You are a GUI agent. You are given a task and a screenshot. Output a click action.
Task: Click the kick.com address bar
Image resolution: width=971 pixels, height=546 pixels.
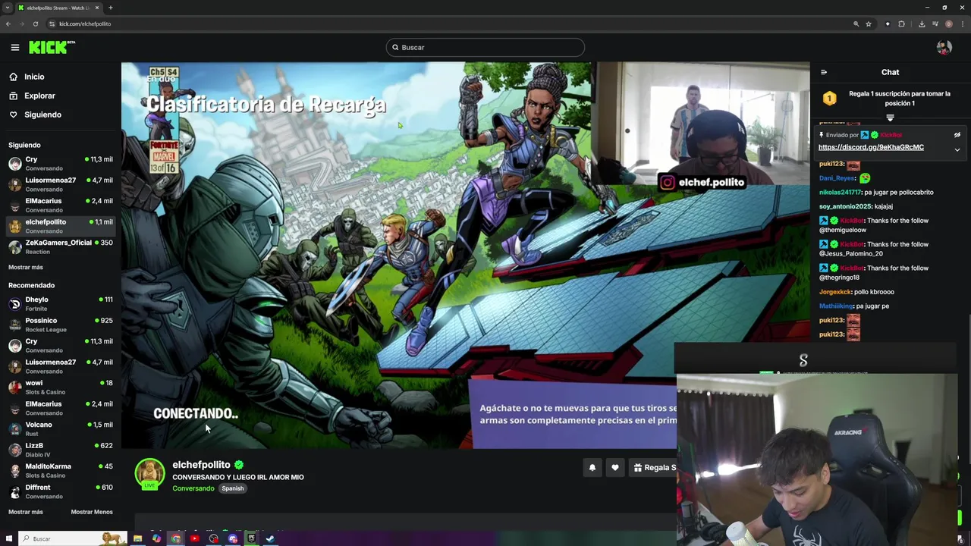[x=455, y=24]
